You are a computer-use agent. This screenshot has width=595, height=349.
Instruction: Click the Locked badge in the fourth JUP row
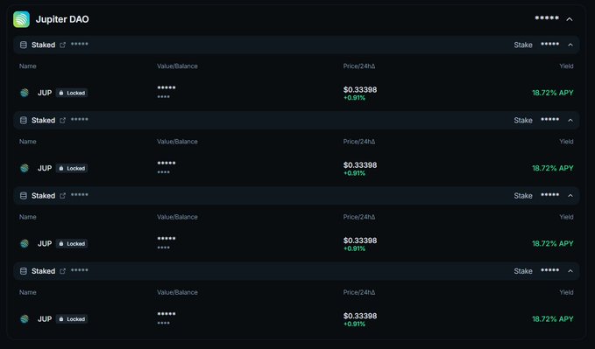[72, 319]
